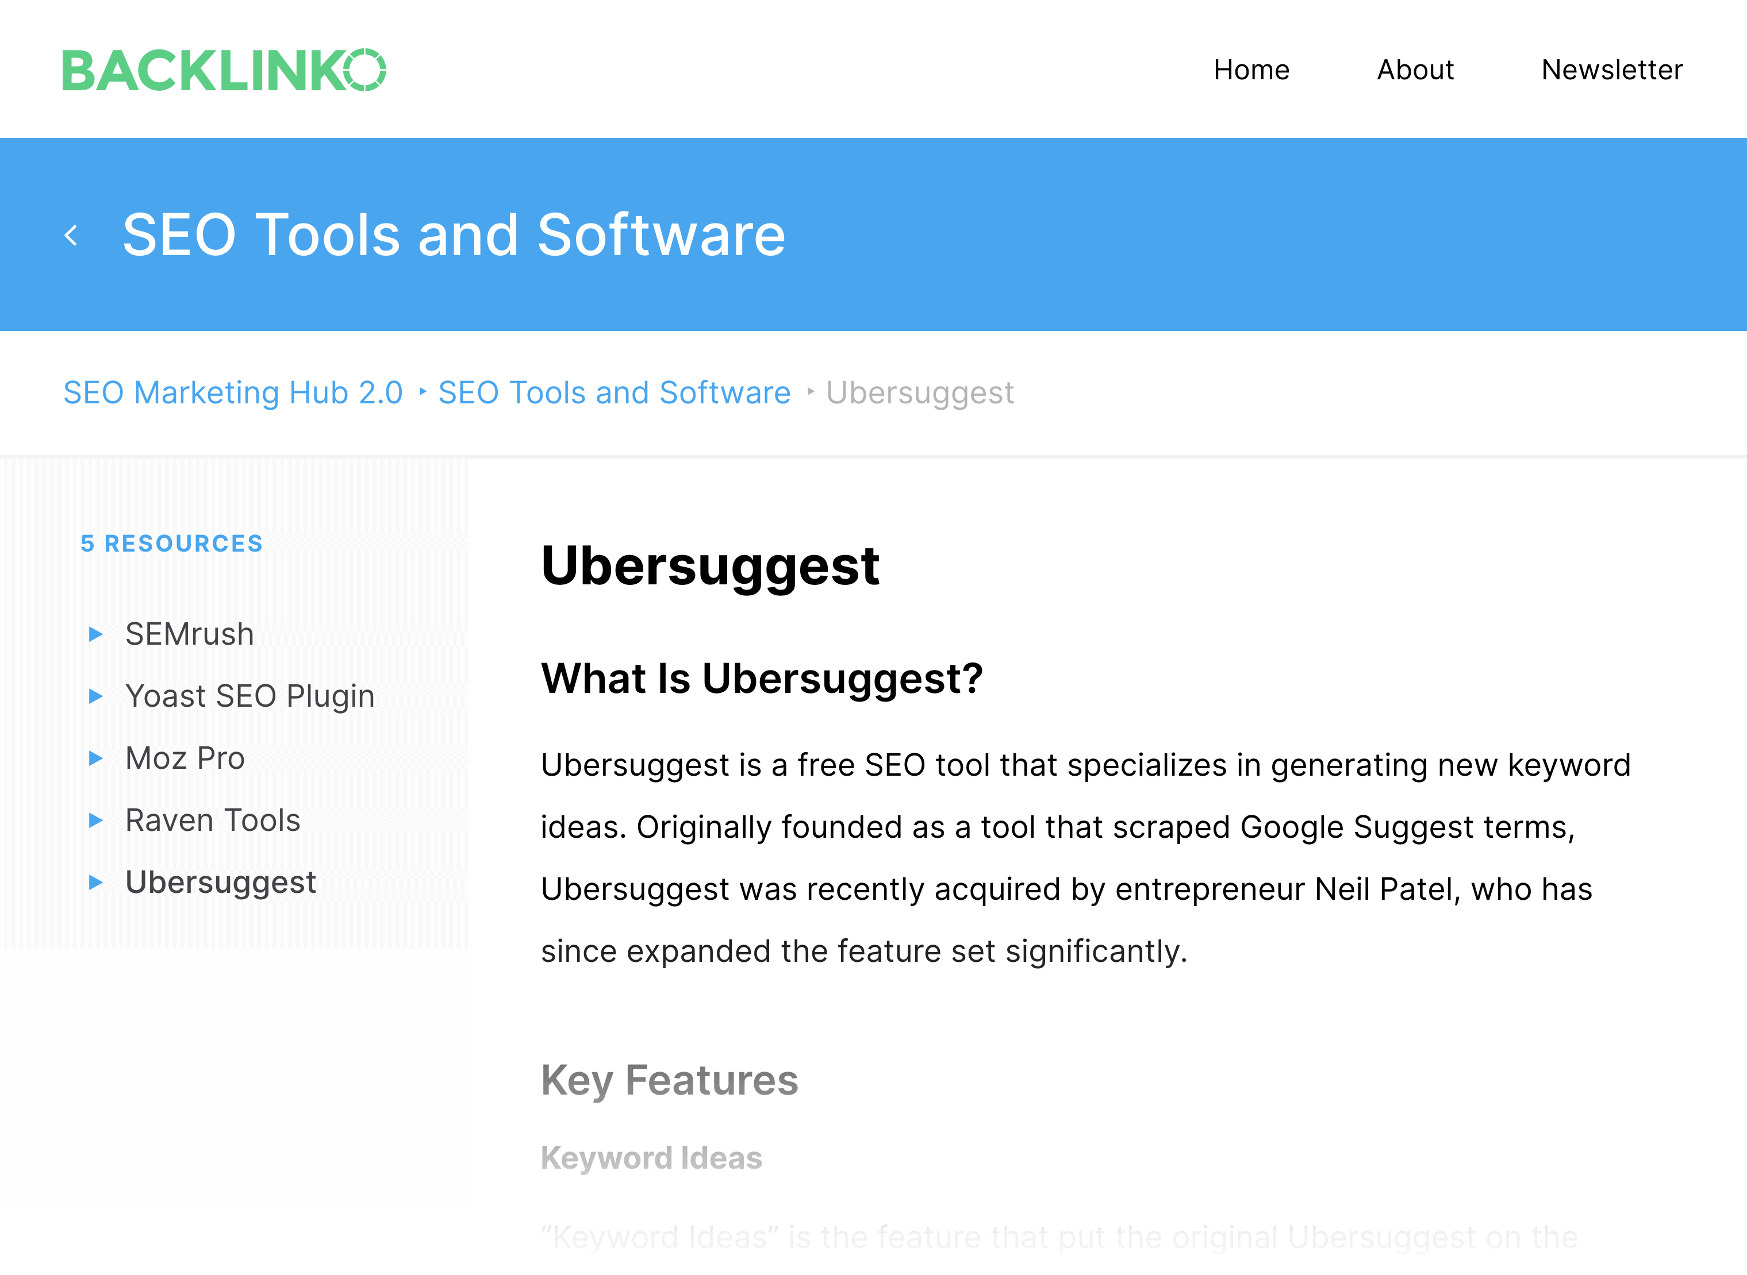Open Raven Tools resource
1747x1275 pixels.
[x=213, y=821]
